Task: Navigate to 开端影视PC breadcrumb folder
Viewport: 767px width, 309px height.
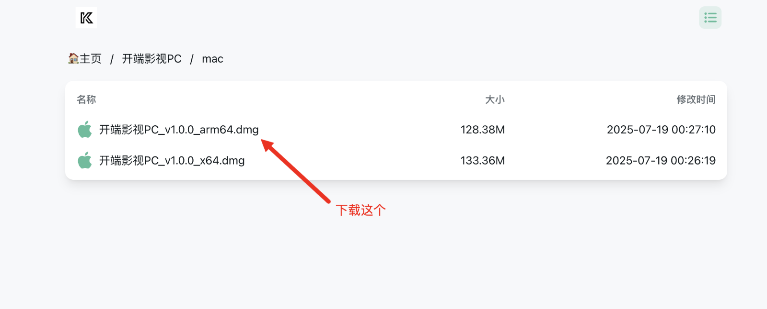Action: point(151,59)
